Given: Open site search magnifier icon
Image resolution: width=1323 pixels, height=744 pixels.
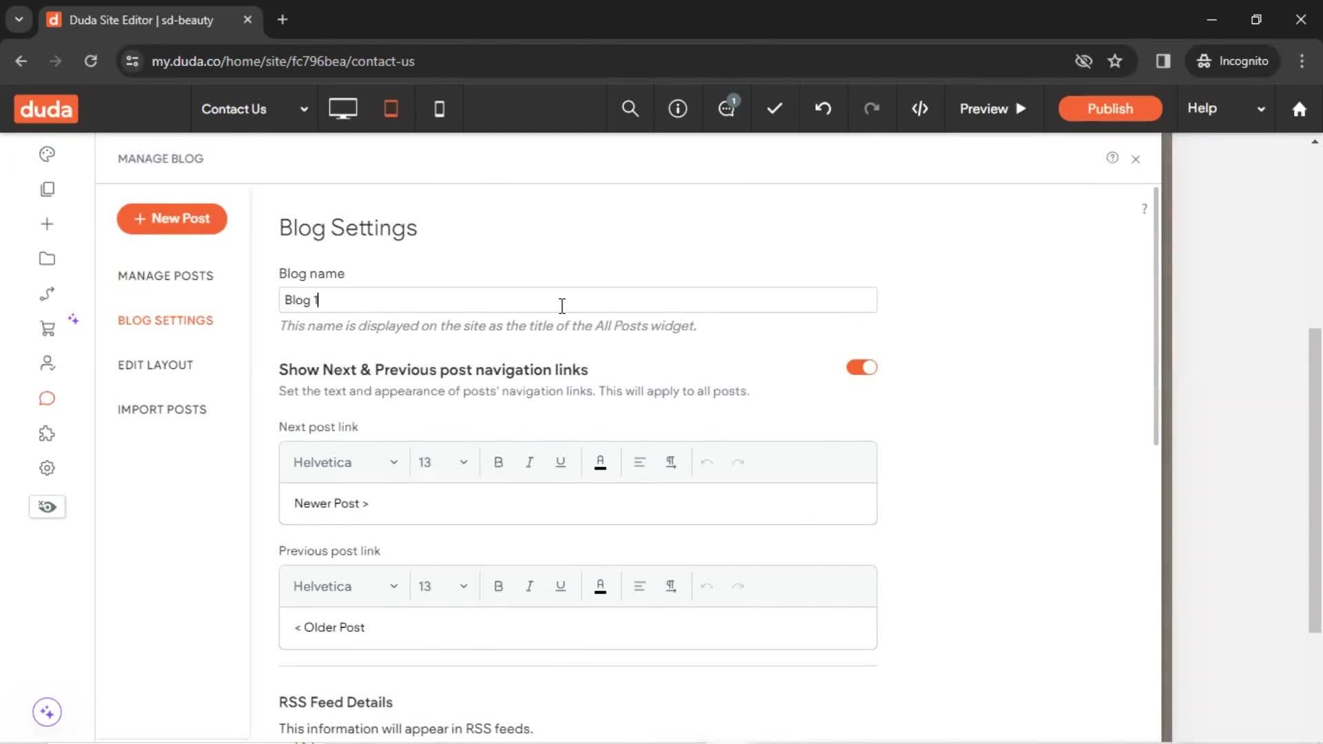Looking at the screenshot, I should (630, 109).
